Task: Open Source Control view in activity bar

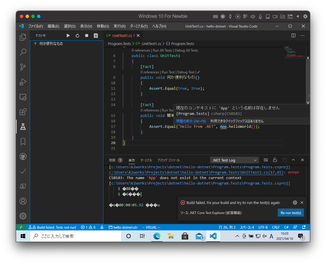Action: coord(23,67)
